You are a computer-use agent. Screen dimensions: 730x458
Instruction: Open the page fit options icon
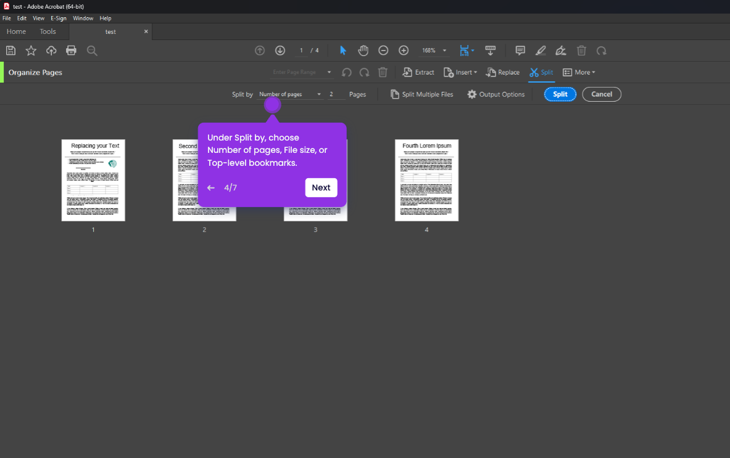point(466,51)
